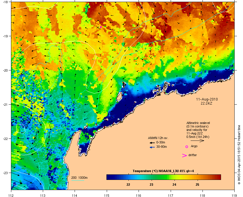Click the 30-80m depth label

(x=161, y=147)
